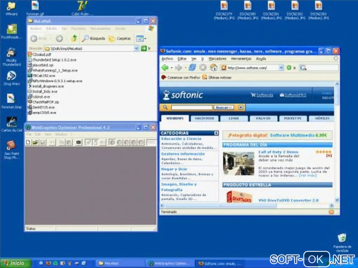Screen dimensions: 358x268
Task: Open the Softienda link
Action: 264,95
